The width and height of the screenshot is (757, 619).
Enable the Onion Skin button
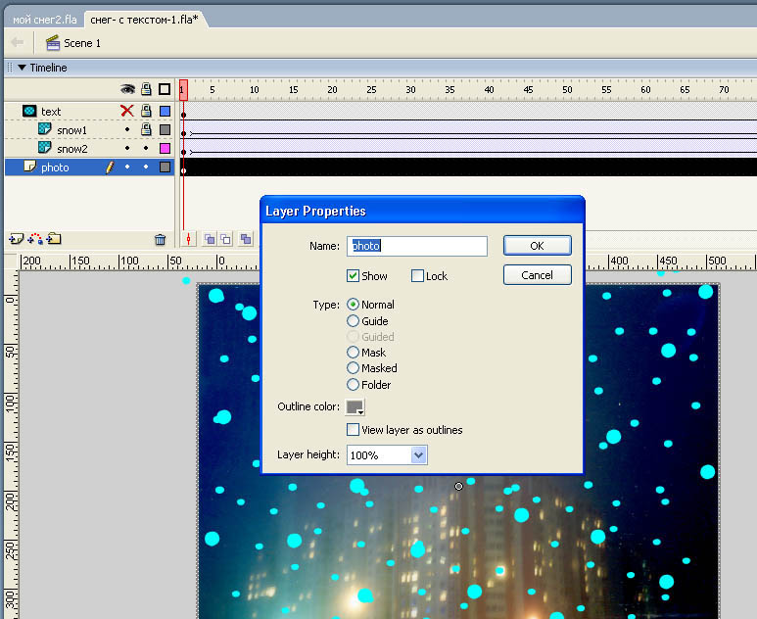coord(210,238)
